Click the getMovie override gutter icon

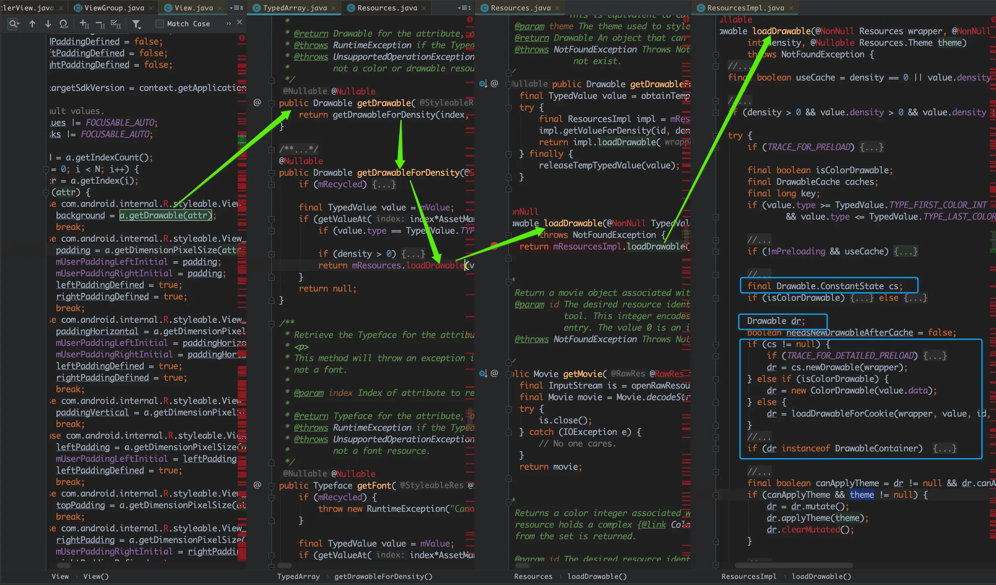(483, 373)
